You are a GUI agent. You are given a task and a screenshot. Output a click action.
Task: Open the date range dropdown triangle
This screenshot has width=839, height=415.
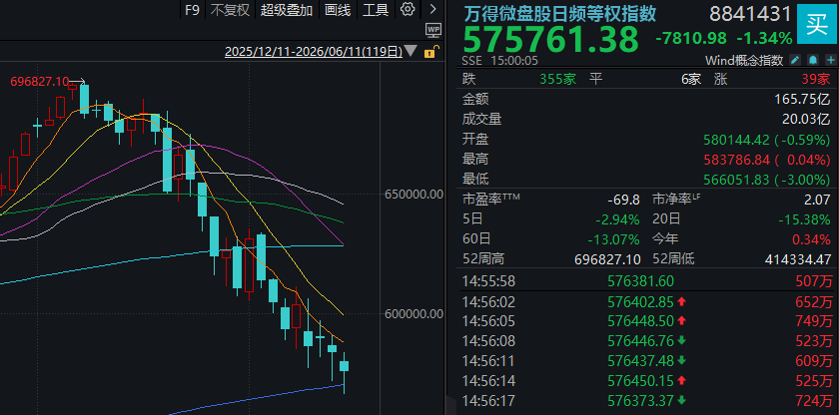[411, 51]
